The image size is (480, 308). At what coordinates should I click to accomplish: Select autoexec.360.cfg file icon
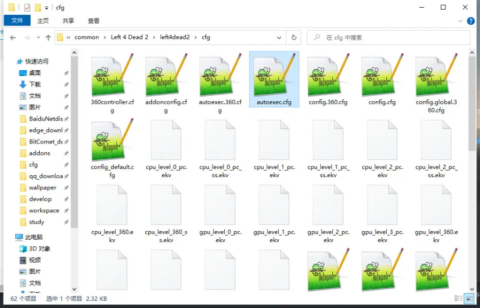220,75
